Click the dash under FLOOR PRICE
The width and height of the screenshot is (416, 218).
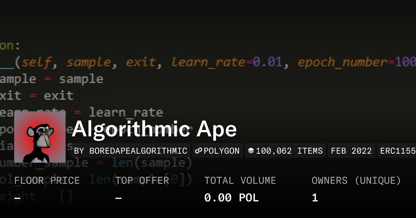click(17, 198)
